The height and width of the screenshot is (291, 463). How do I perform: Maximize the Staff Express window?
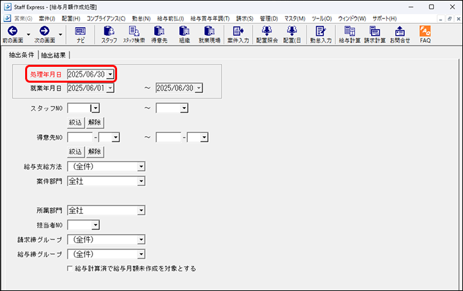(x=431, y=7)
